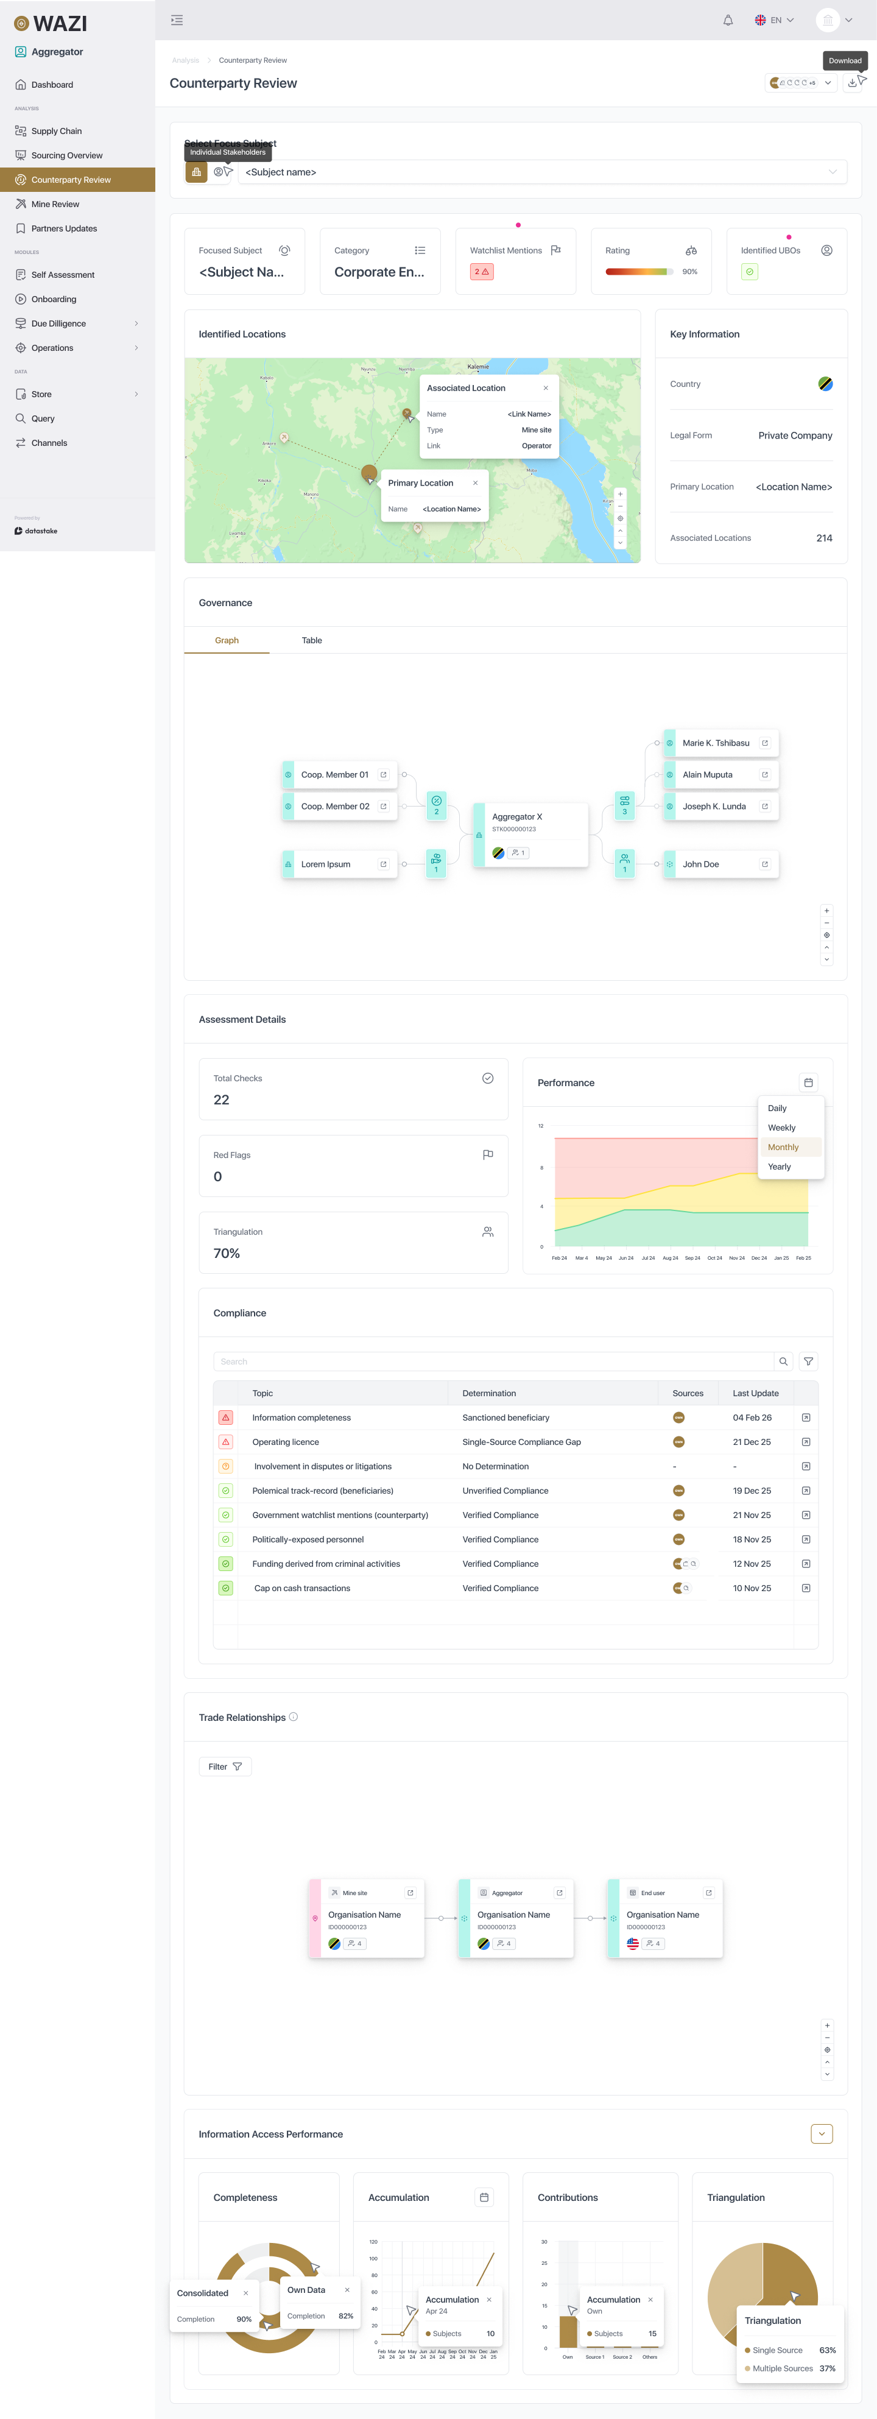Open Joseph K. Lunda external link
The width and height of the screenshot is (877, 2419).
(764, 807)
